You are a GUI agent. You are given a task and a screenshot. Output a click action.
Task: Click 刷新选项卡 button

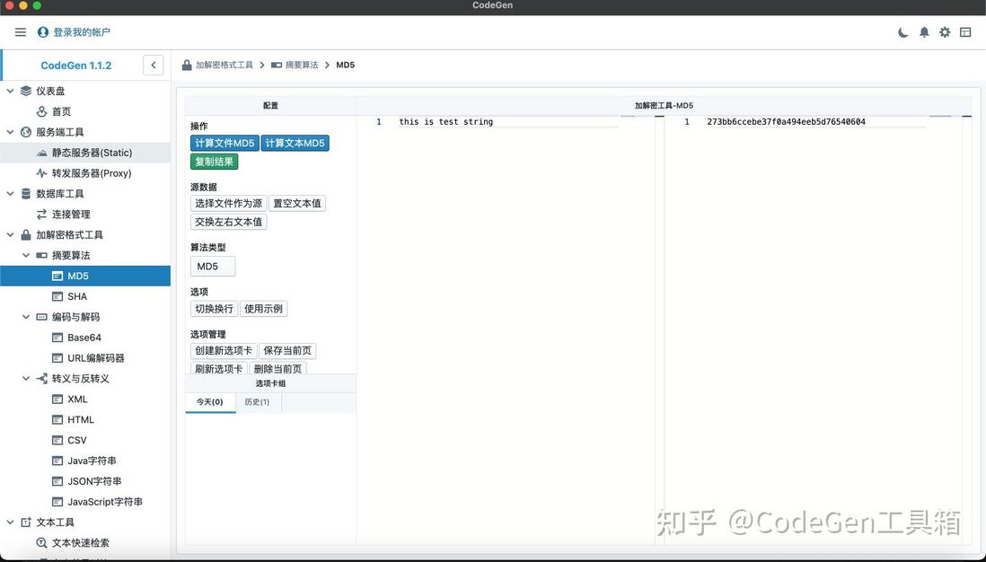click(219, 368)
